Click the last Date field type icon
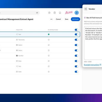Screen dimensions: 102x102 [17, 72]
